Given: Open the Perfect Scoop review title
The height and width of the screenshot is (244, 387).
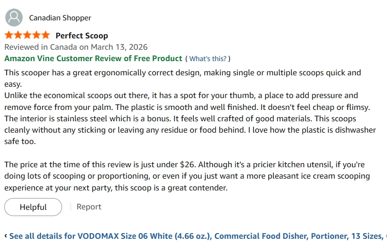Looking at the screenshot, I should coord(81,36).
